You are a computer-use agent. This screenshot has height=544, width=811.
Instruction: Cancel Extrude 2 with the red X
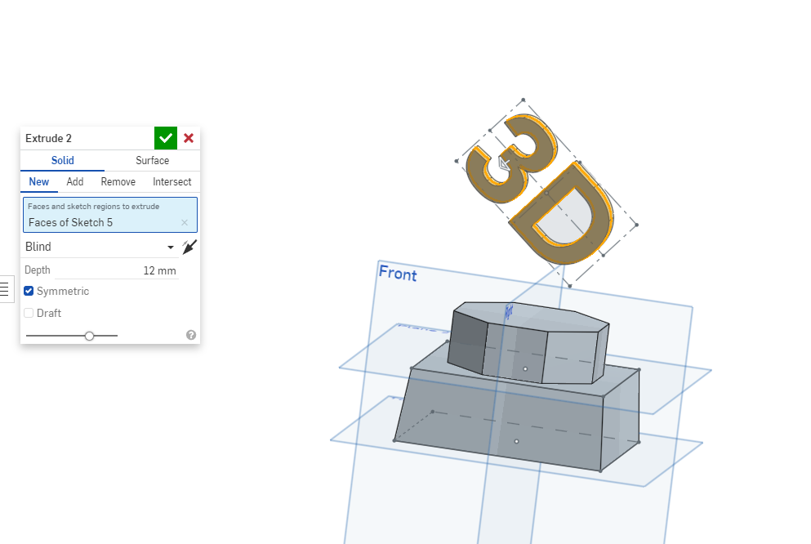(x=189, y=138)
